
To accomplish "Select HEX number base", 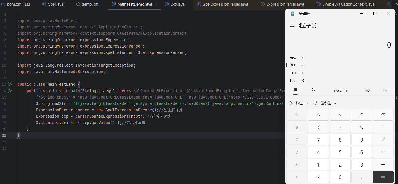I will click(x=293, y=58).
